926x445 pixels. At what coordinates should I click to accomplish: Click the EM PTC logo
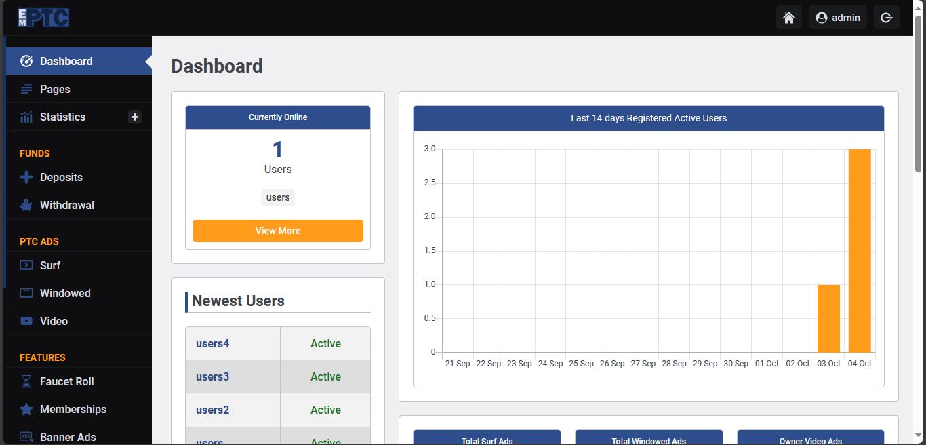(43, 18)
